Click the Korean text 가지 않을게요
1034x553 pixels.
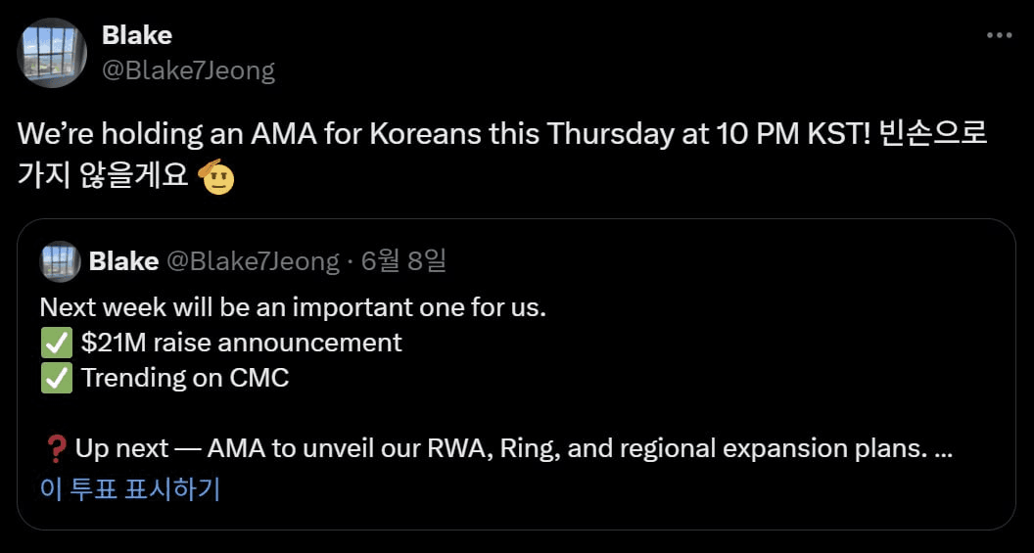click(x=103, y=177)
